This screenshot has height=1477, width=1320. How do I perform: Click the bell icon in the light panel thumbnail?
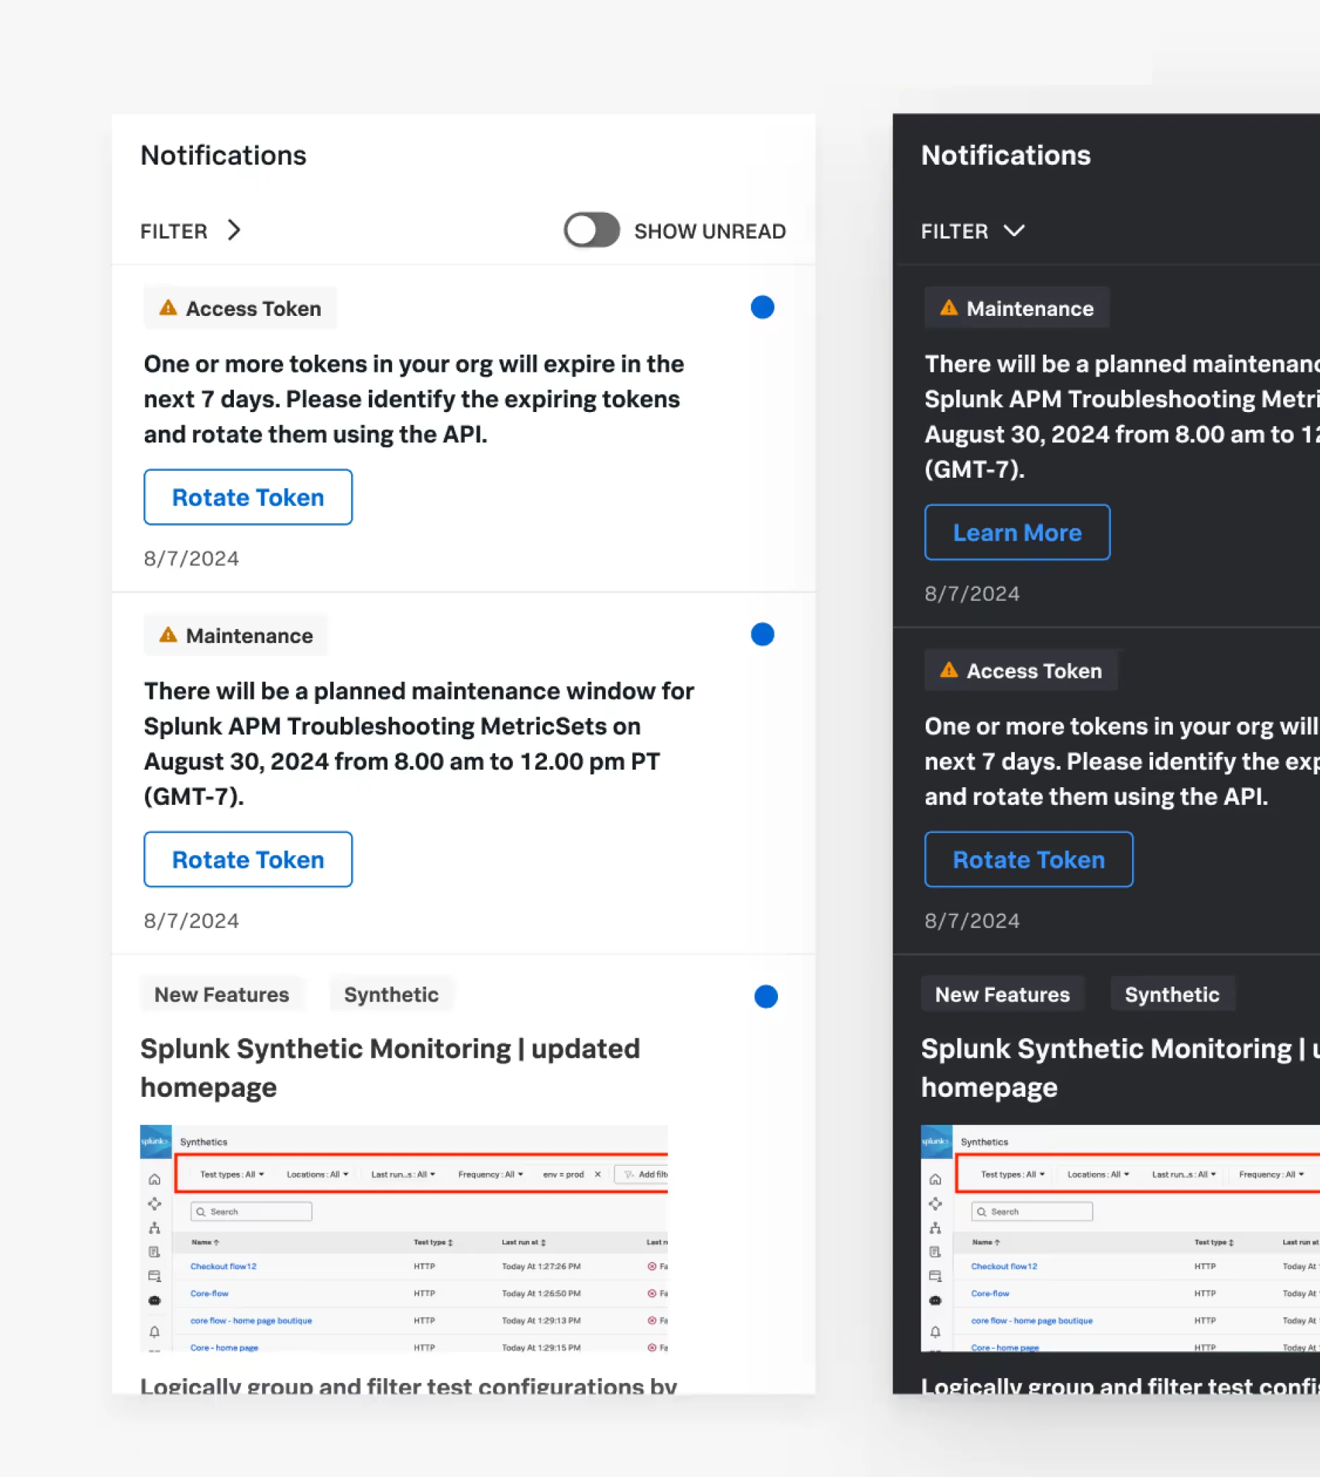155,1332
